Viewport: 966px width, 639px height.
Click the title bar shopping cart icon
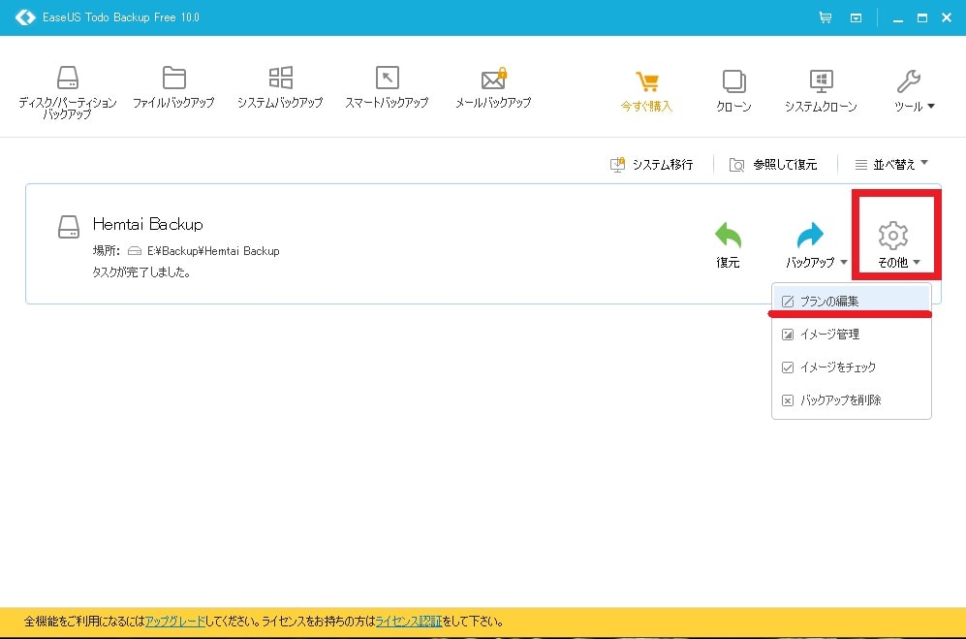825,17
